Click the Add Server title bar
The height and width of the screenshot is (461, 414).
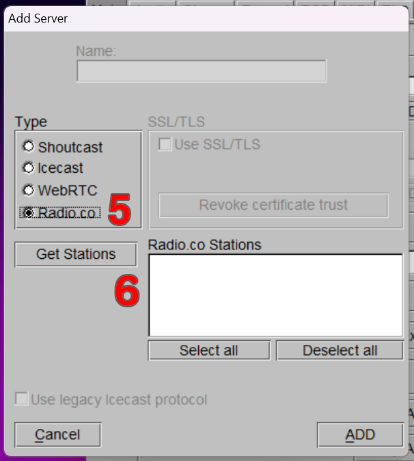(205, 18)
